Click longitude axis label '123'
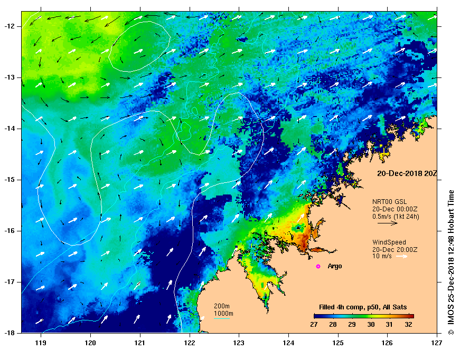The image size is (460, 351). coord(239,343)
